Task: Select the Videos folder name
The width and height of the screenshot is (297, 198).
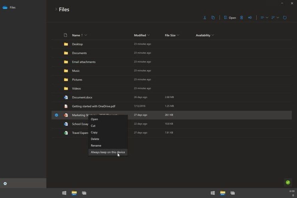Action: [x=76, y=88]
